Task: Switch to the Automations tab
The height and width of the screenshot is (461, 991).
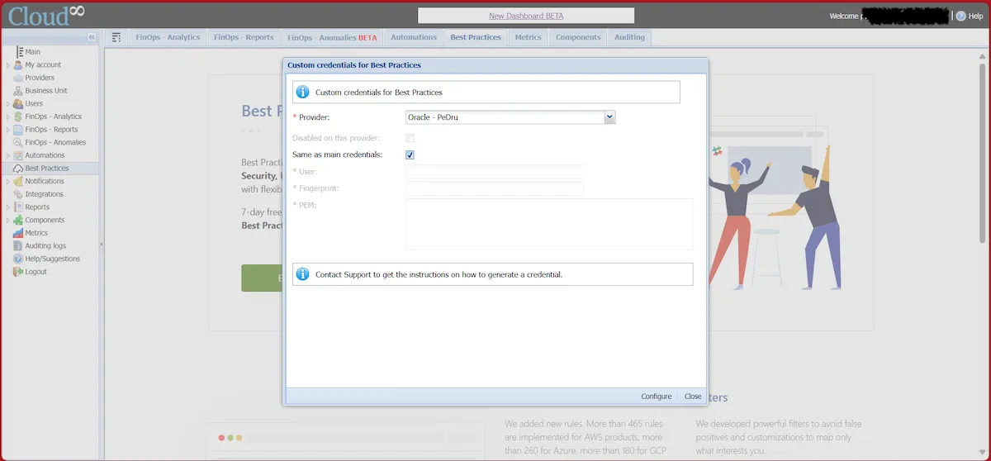Action: click(414, 37)
